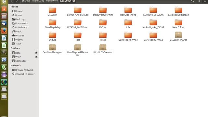
Task: Open Ubuntu Software Center from dock
Action: pyautogui.click(x=4, y=9)
